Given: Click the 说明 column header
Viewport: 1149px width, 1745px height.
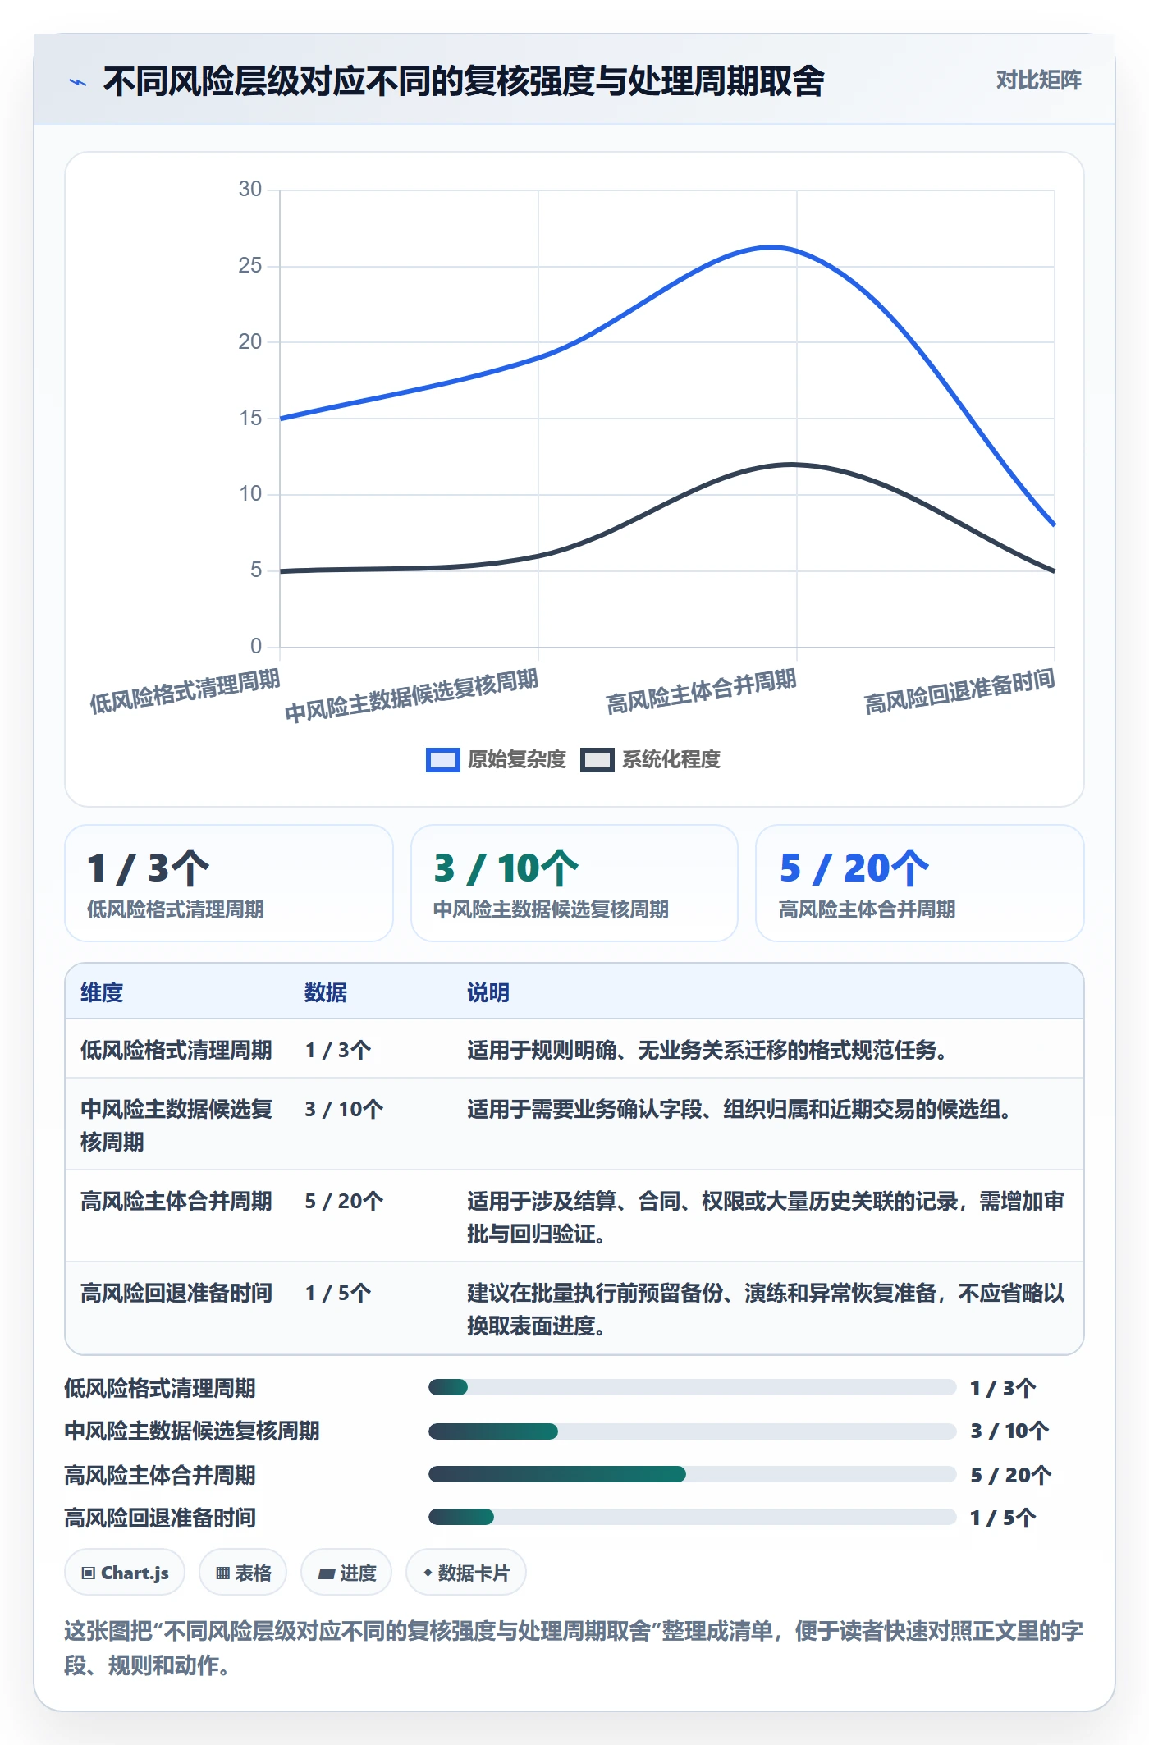Looking at the screenshot, I should [x=488, y=992].
